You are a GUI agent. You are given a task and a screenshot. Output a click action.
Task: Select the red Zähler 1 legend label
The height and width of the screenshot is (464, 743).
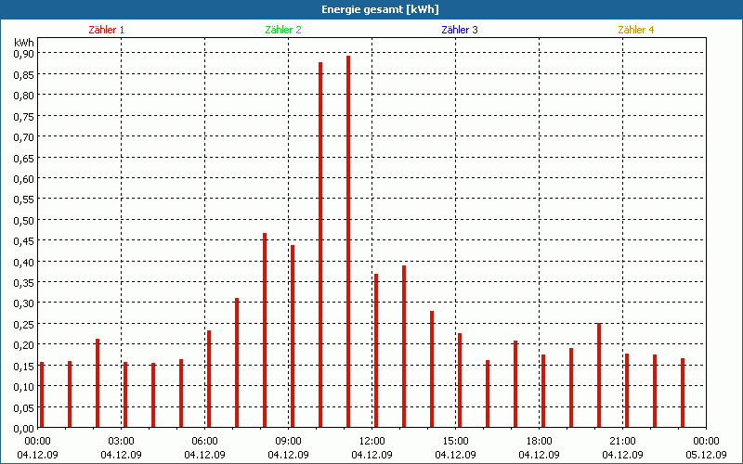(x=106, y=30)
